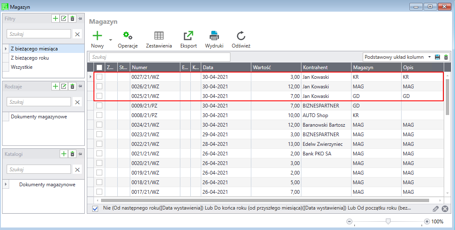Viewport: 455px width, 230px height.
Task: Click the Kontrahent column header
Action: click(x=326, y=67)
